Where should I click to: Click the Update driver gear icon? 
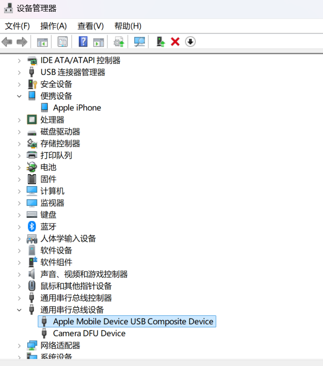click(x=119, y=42)
